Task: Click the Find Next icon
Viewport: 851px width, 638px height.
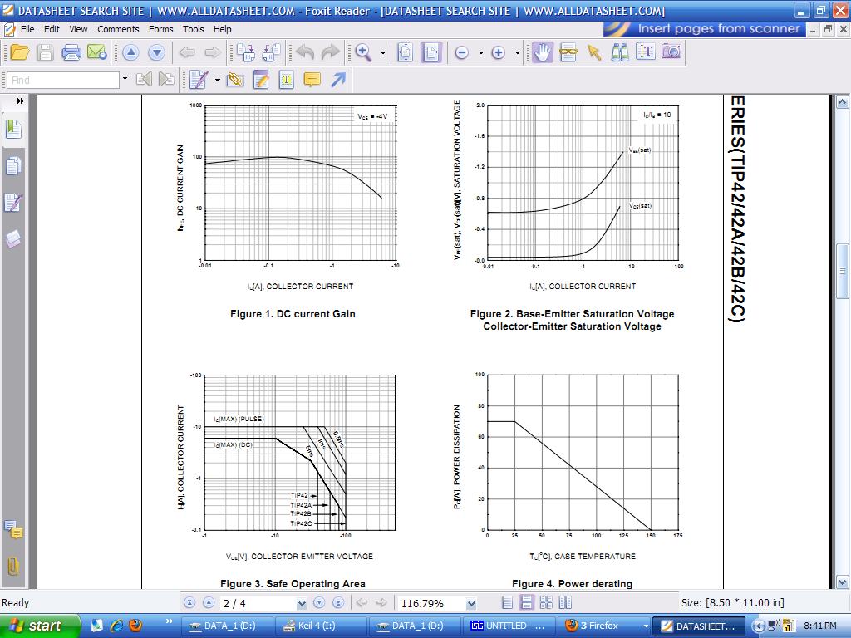Action: (166, 80)
